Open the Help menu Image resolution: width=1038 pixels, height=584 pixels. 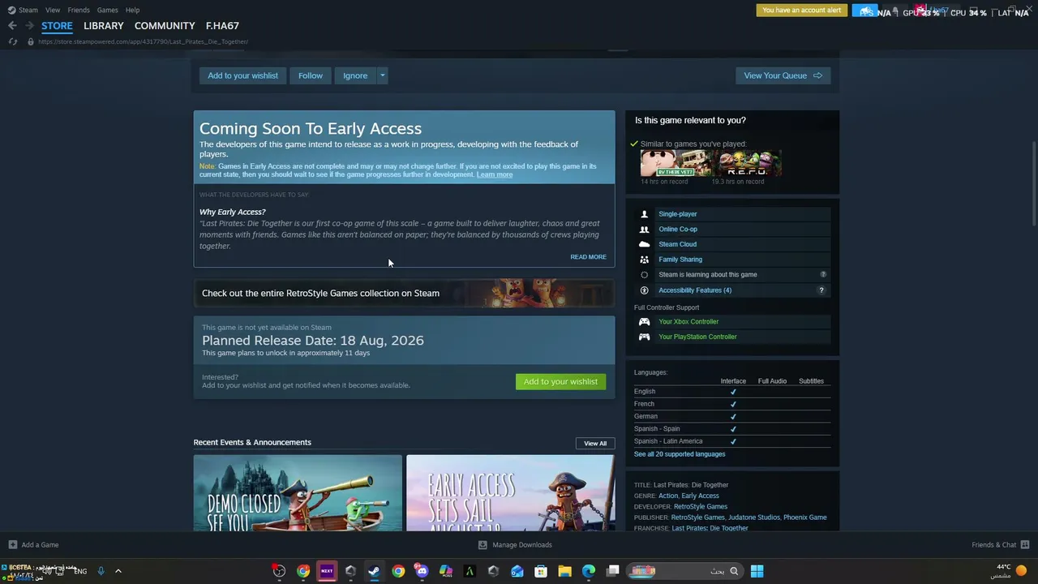pos(132,10)
